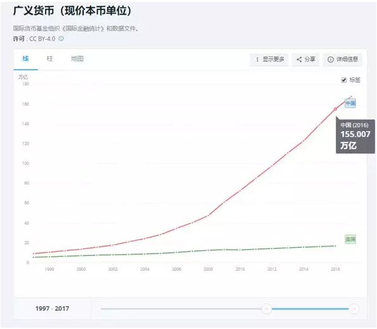Screen dimensions: 377x329
Task: Click the 分享 button
Action: pyautogui.click(x=305, y=60)
